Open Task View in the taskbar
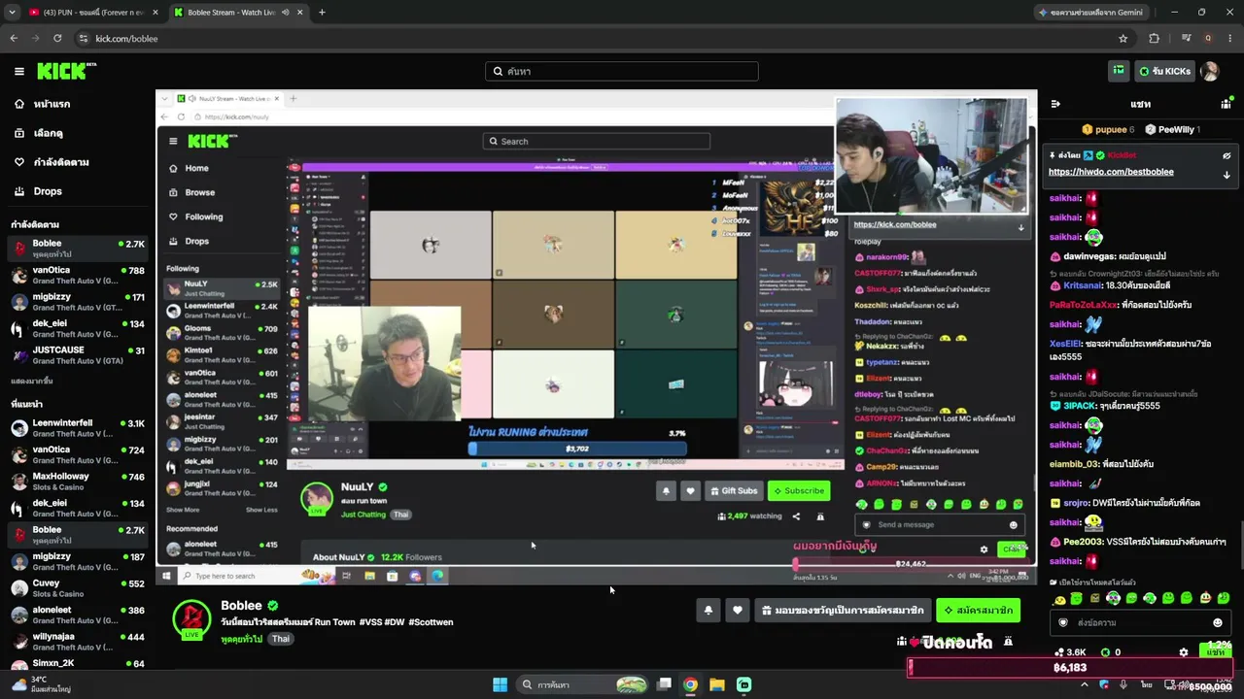The height and width of the screenshot is (699, 1244). click(x=664, y=684)
